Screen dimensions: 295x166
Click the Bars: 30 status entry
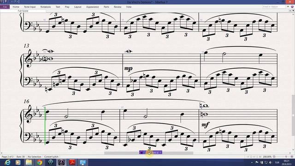tap(20, 157)
